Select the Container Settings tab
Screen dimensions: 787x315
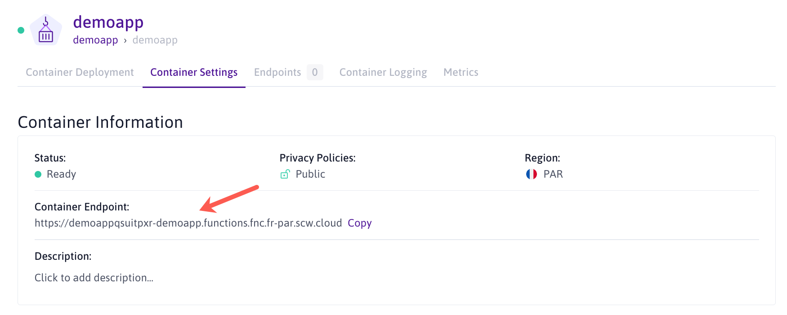194,72
